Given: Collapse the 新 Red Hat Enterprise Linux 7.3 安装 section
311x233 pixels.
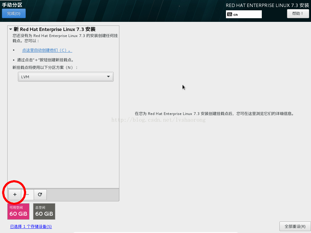Looking at the screenshot, I should [11, 29].
